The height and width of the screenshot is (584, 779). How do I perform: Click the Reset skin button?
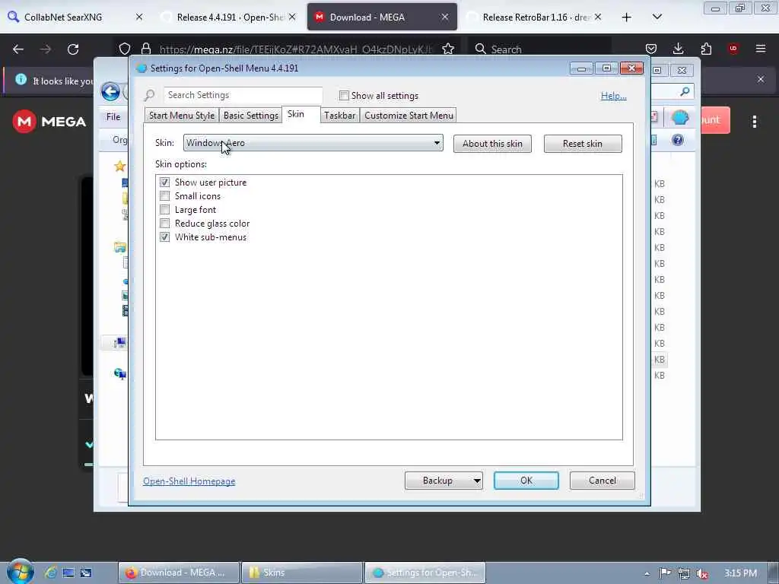click(x=582, y=144)
